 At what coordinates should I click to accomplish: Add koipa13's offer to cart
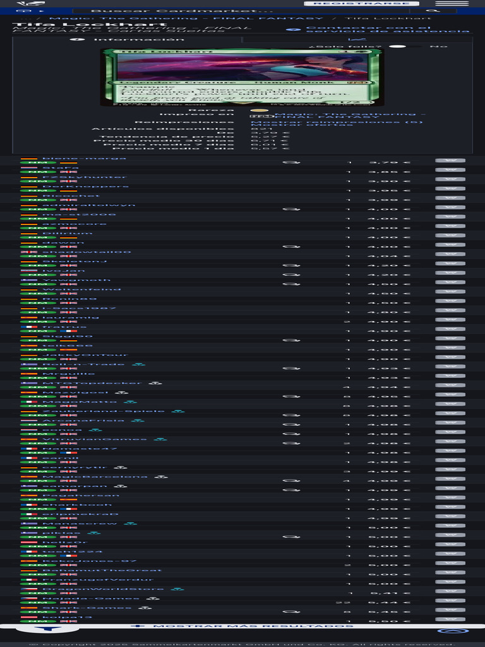point(450,619)
